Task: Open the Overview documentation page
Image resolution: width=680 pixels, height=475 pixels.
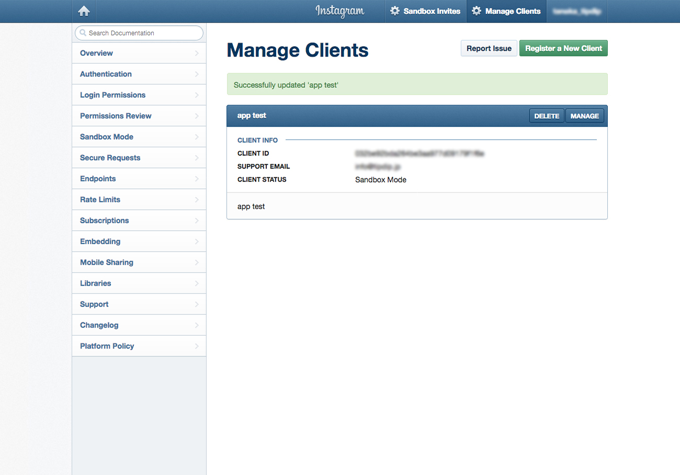Action: (x=139, y=53)
